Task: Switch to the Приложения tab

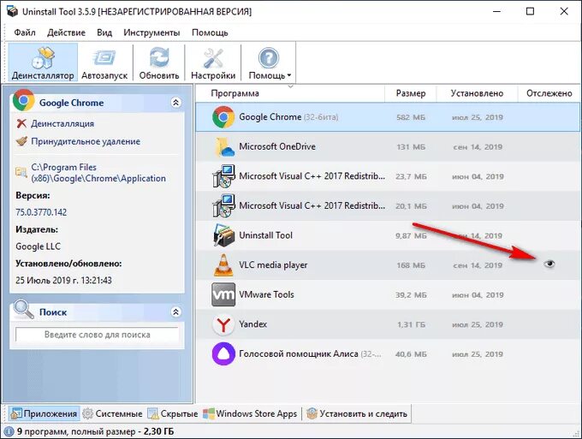Action: click(45, 413)
